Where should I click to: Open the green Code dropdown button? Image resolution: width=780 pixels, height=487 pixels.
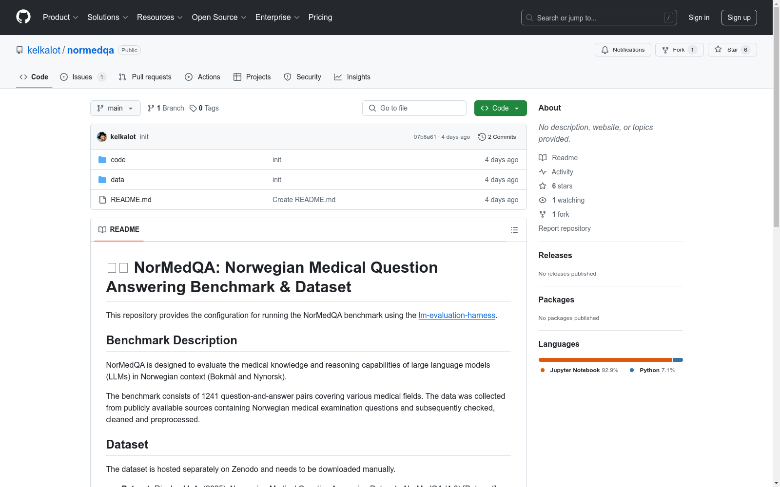pos(501,108)
